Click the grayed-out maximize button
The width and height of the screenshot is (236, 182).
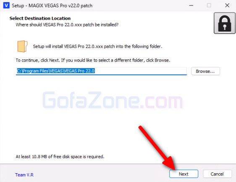tap(209, 5)
